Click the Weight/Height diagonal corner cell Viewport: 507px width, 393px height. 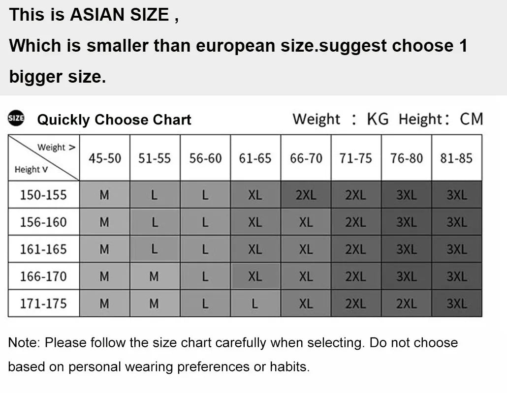coord(44,158)
